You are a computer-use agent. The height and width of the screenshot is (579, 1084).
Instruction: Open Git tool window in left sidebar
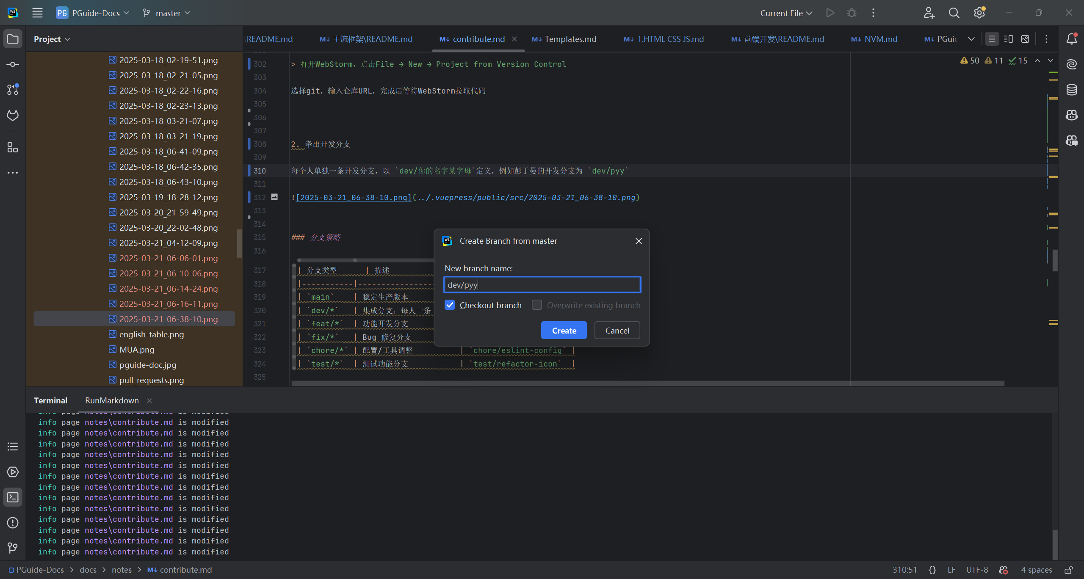[x=13, y=548]
